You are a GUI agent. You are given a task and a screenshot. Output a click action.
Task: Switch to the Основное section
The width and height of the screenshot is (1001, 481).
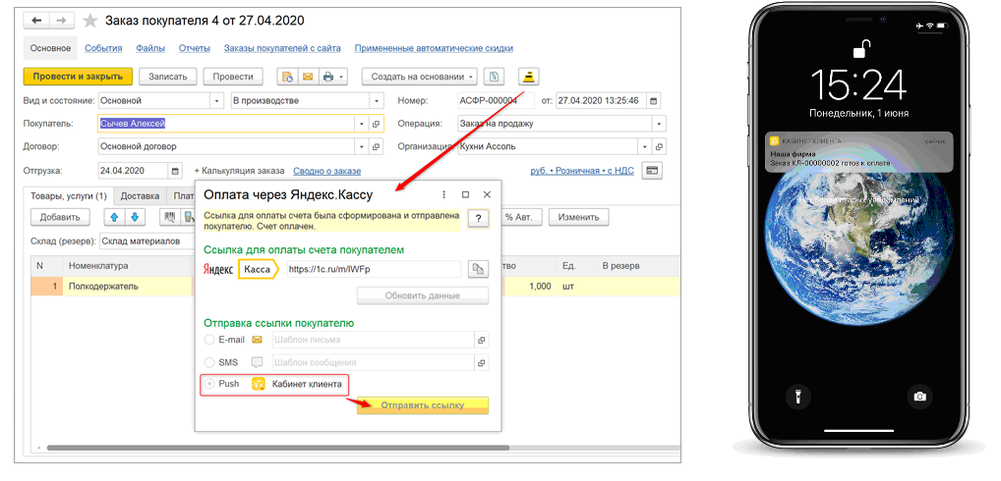(50, 48)
